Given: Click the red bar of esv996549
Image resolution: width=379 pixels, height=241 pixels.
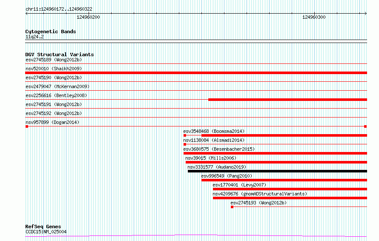Looking at the screenshot, I should tap(284, 180).
